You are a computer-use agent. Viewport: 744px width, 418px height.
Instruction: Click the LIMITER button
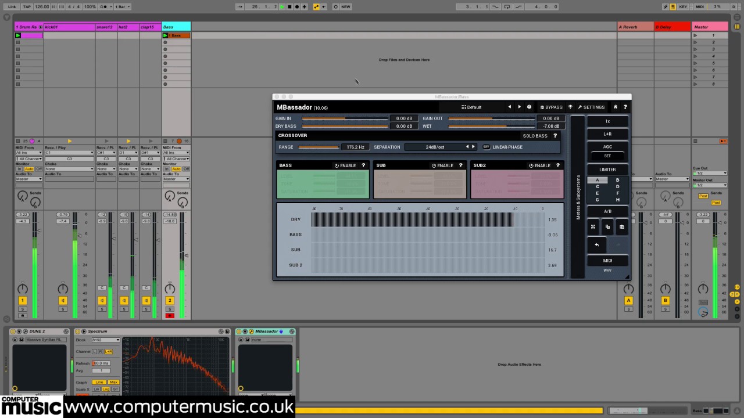click(607, 170)
